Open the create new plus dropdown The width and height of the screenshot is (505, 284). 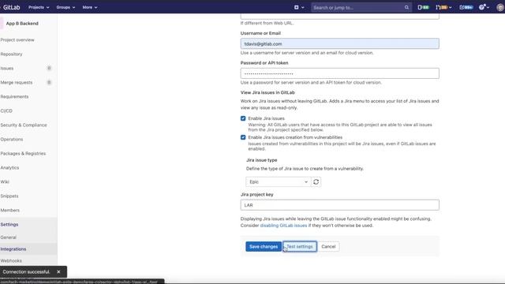click(299, 7)
